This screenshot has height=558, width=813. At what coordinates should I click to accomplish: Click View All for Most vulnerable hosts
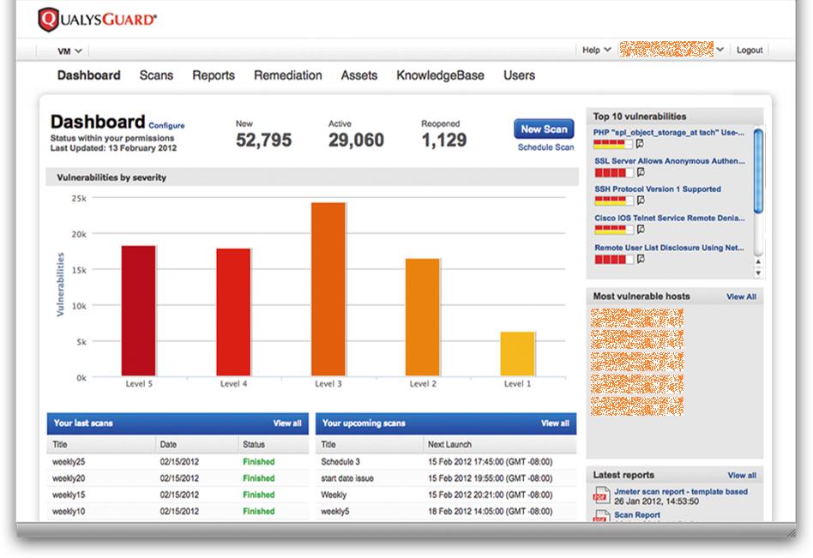741,297
